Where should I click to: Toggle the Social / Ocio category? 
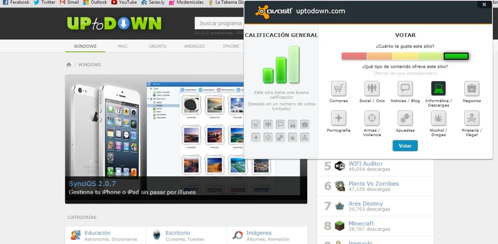(372, 88)
